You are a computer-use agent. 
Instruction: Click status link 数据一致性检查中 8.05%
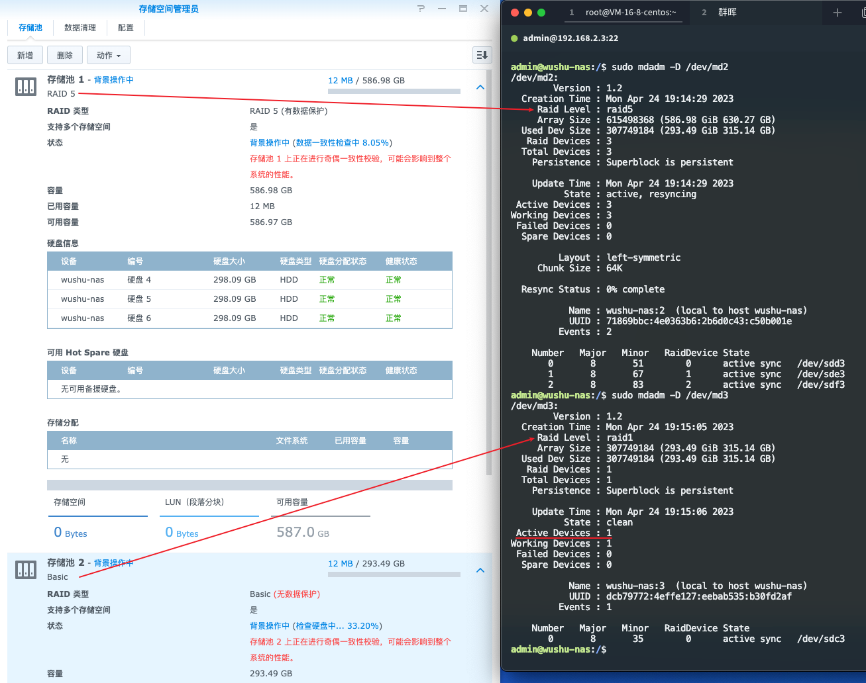(x=343, y=143)
